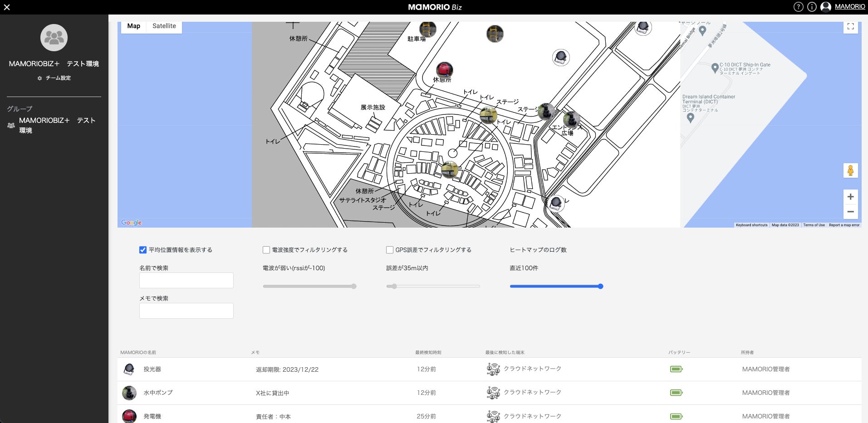Click the メモ column header
Screen dimensions: 868x423
255,352
